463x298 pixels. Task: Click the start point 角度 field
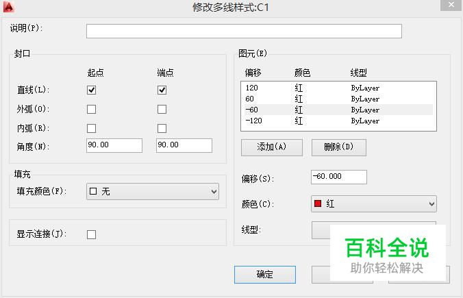pos(114,145)
